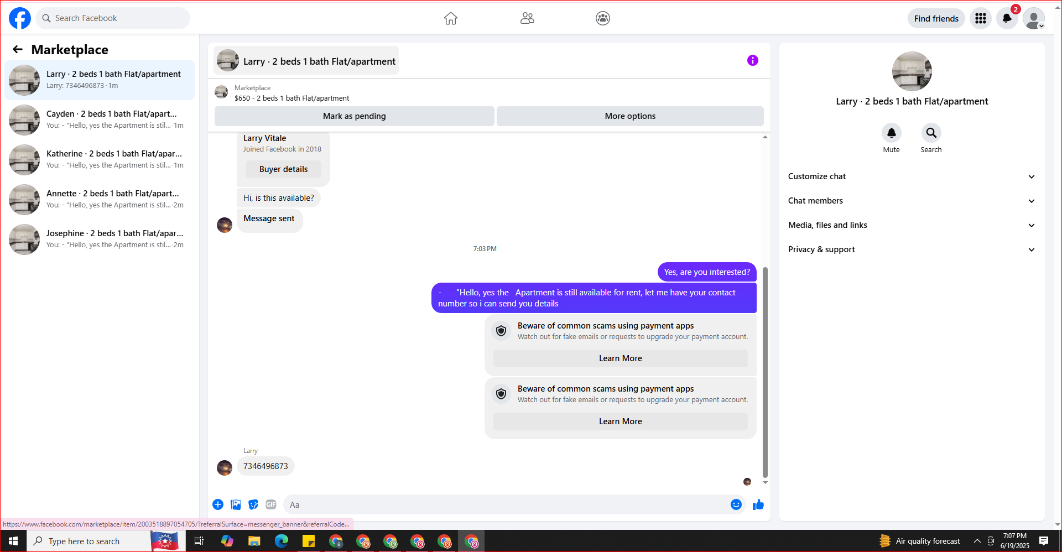Screen dimensions: 1062x552
Task: Open Windows action center notifications icon
Action: (x=1044, y=541)
